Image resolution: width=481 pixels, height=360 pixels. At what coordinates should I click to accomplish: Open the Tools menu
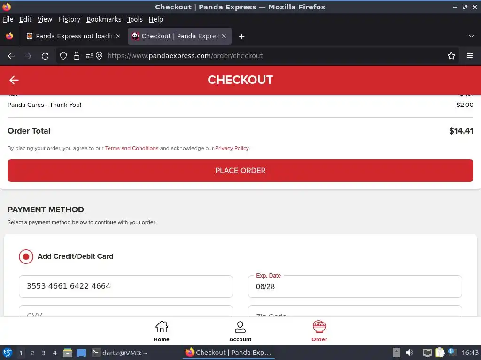[x=135, y=19]
